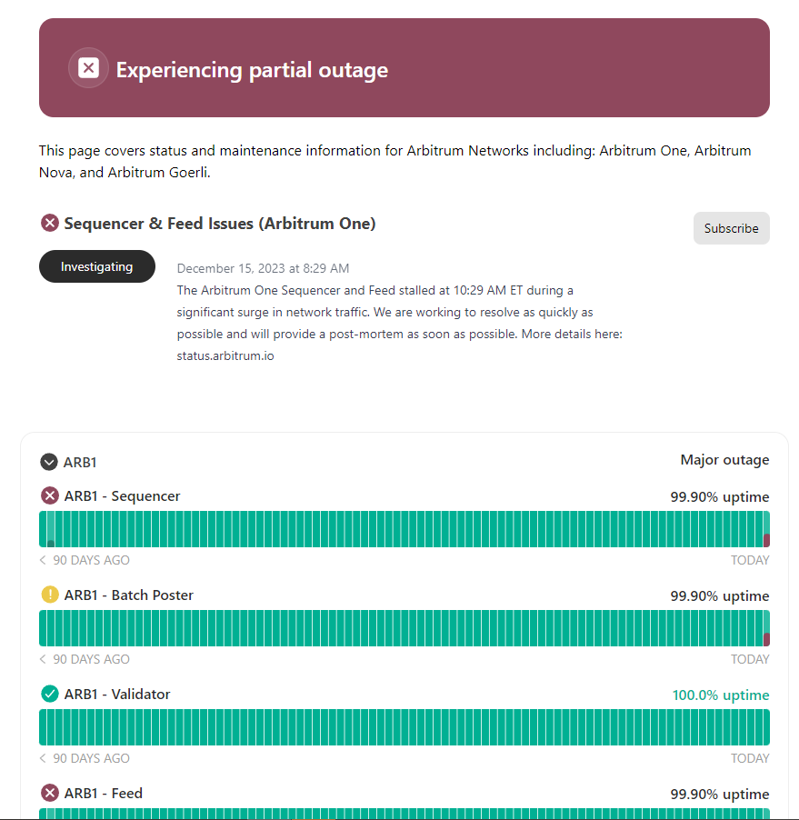Click the X icon beside Sequencer & Feed Issues
The height and width of the screenshot is (820, 799).
coord(50,223)
